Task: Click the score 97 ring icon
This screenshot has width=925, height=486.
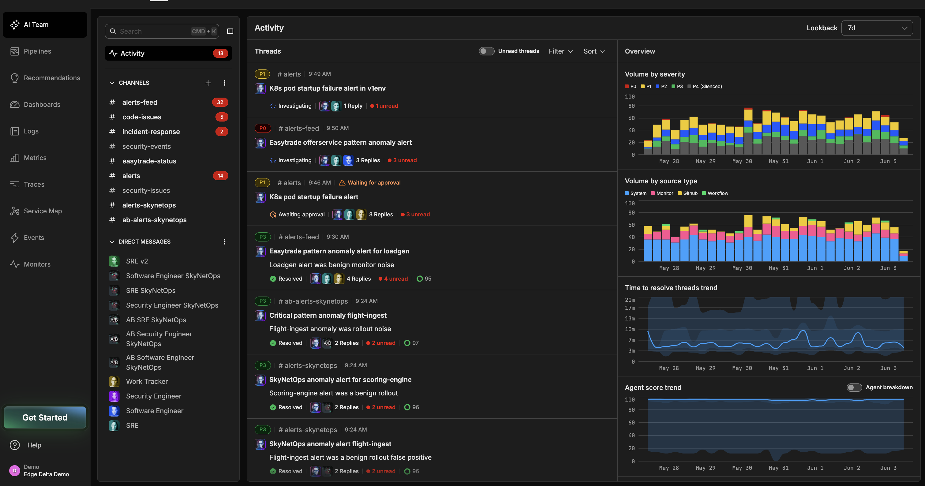Action: click(x=407, y=343)
